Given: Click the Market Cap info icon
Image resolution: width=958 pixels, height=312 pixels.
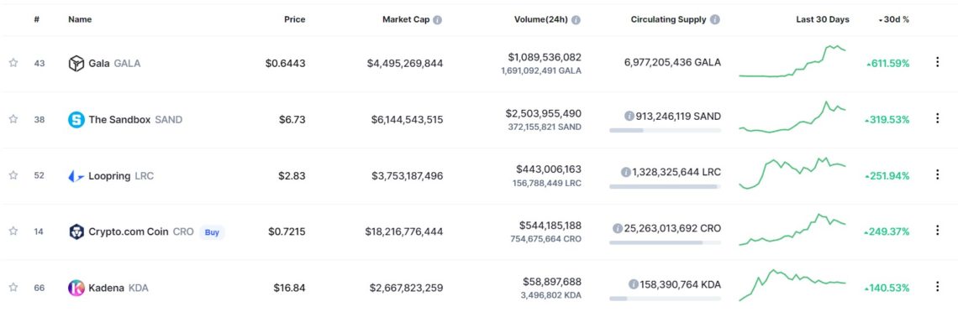Looking at the screenshot, I should 438,19.
